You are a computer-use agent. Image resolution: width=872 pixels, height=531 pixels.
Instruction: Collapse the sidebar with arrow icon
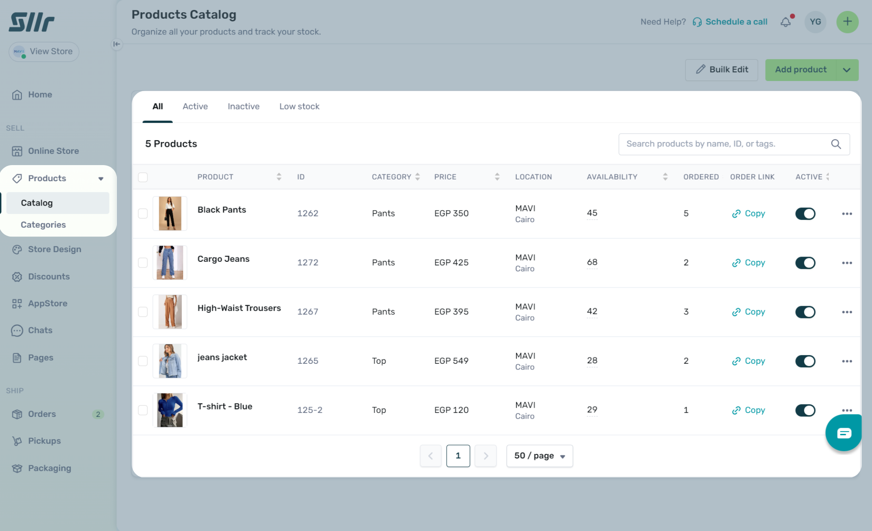tap(116, 44)
